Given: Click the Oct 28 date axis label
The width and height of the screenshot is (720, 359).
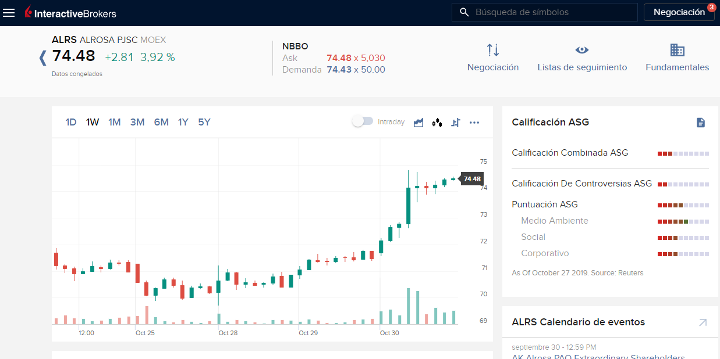Looking at the screenshot, I should coord(228,333).
